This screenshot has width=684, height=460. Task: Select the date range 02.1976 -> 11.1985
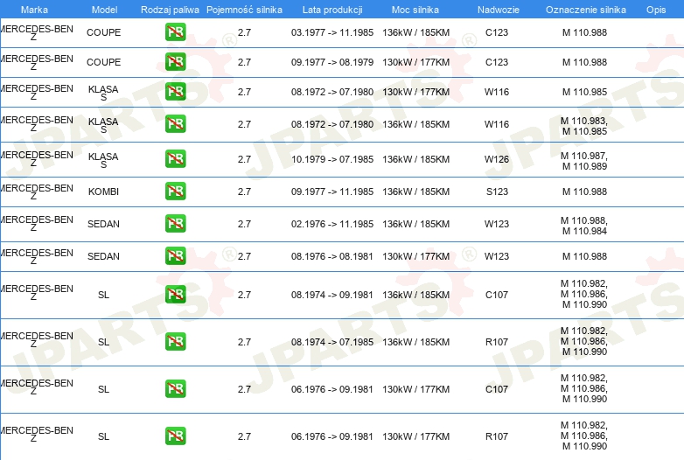pyautogui.click(x=332, y=224)
